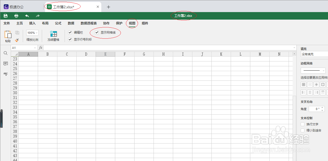
Task: Uncheck the 显示网格线 checkbox
Action: (97, 32)
